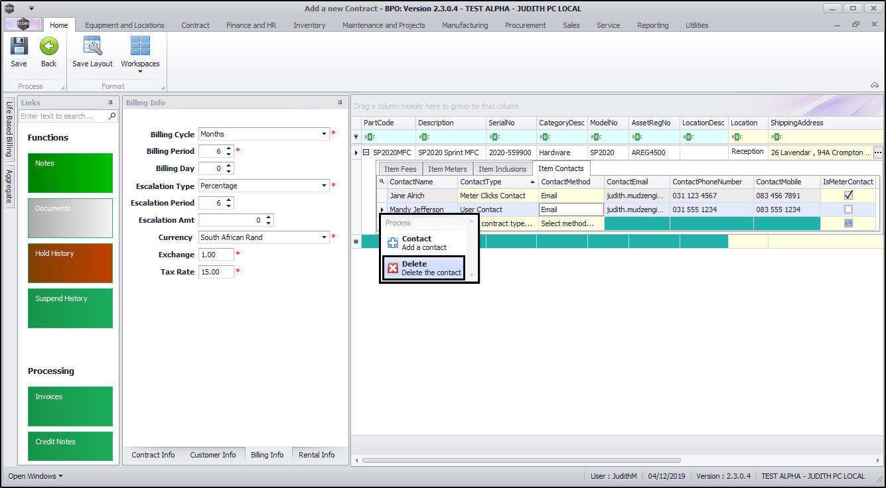Screen dimensions: 886x488
Task: Open the Billing Cycle dropdown
Action: 325,134
